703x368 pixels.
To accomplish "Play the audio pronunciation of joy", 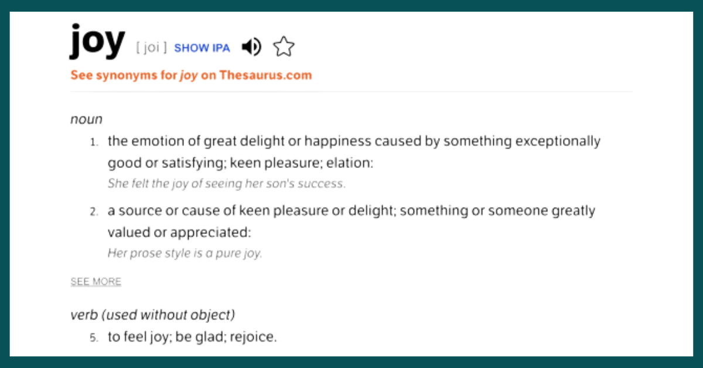I will pyautogui.click(x=251, y=47).
